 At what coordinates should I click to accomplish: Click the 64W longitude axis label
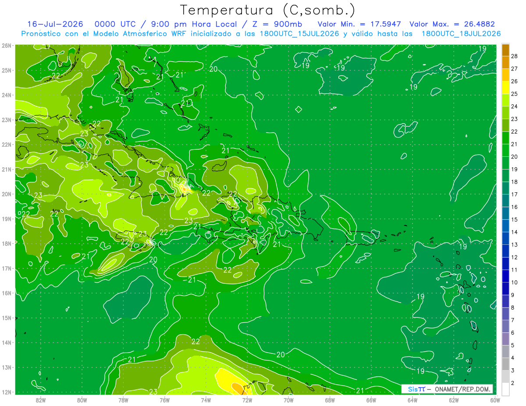click(x=412, y=399)
